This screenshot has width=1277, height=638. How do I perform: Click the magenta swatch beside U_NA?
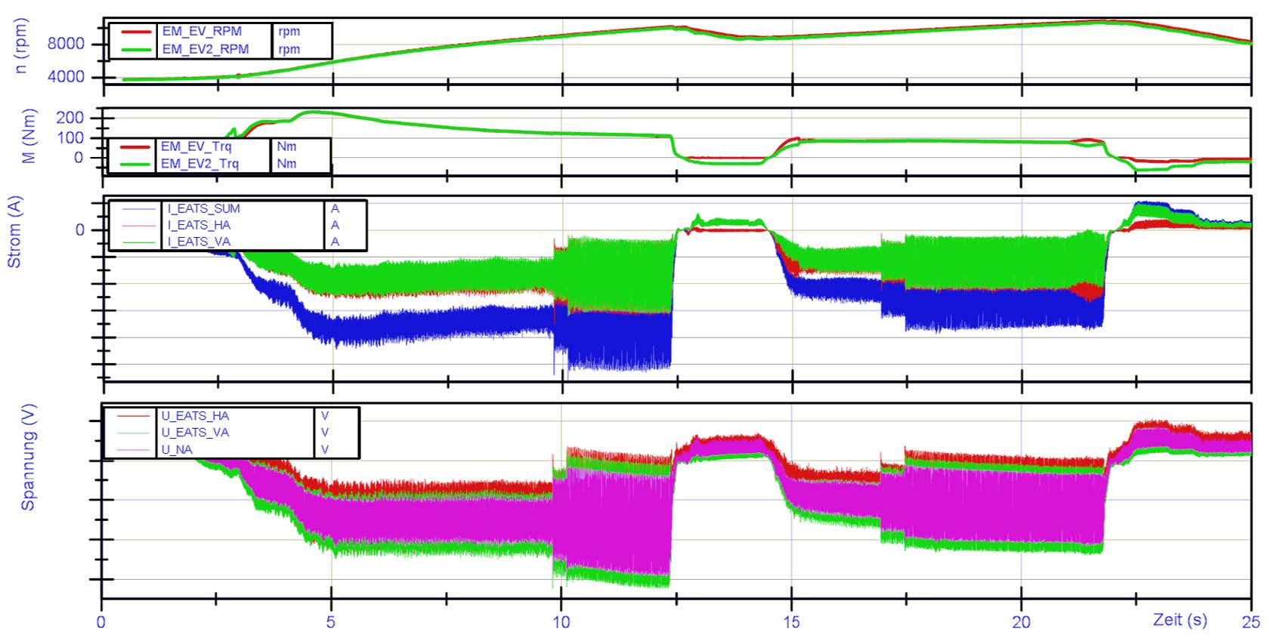[x=133, y=450]
